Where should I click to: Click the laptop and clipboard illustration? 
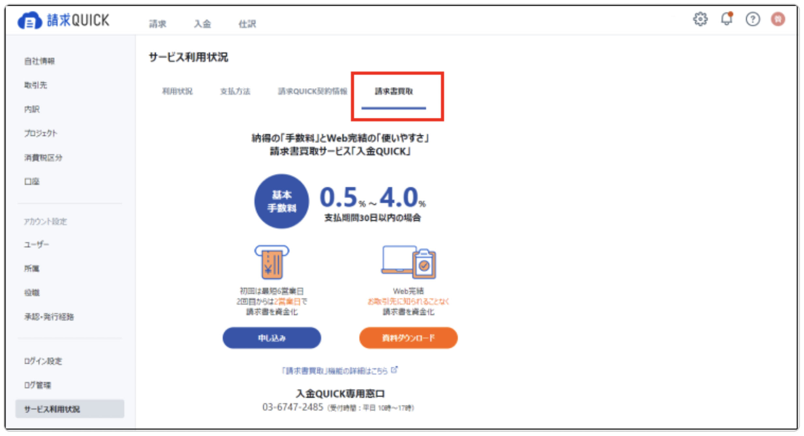pyautogui.click(x=409, y=262)
